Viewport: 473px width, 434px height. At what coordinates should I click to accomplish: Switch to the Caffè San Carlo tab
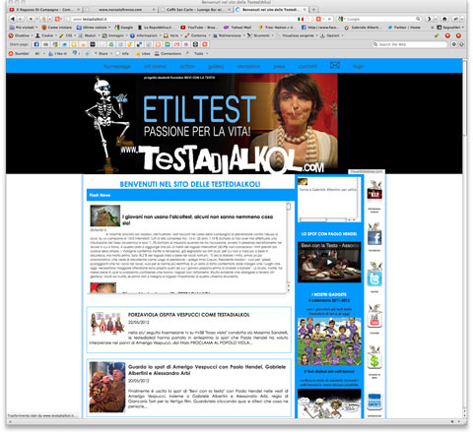[195, 10]
